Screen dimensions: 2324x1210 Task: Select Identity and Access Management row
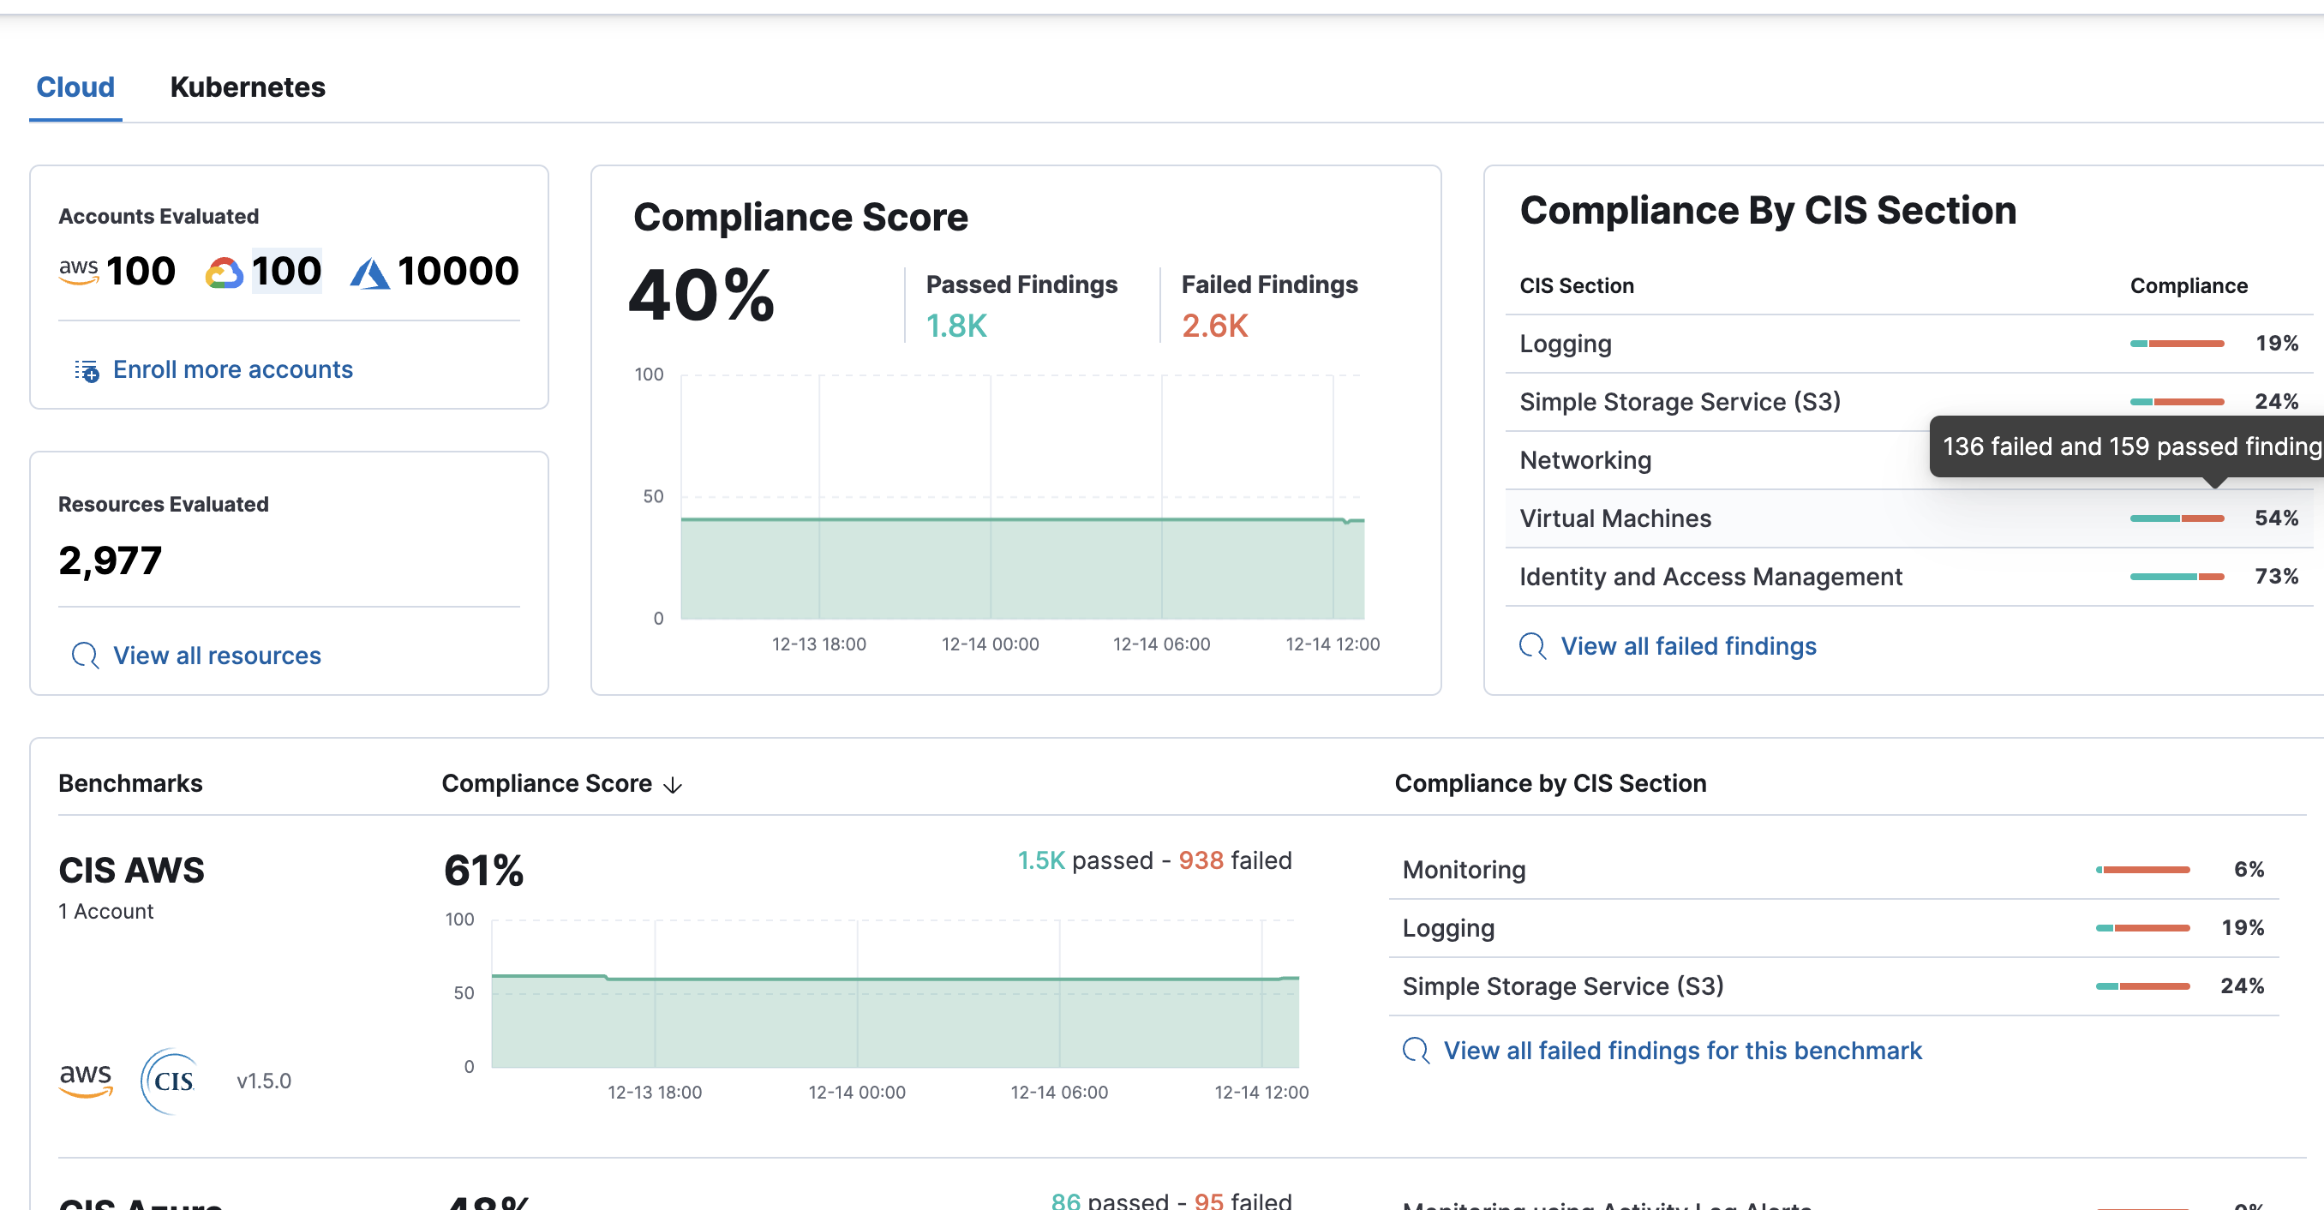point(1909,577)
